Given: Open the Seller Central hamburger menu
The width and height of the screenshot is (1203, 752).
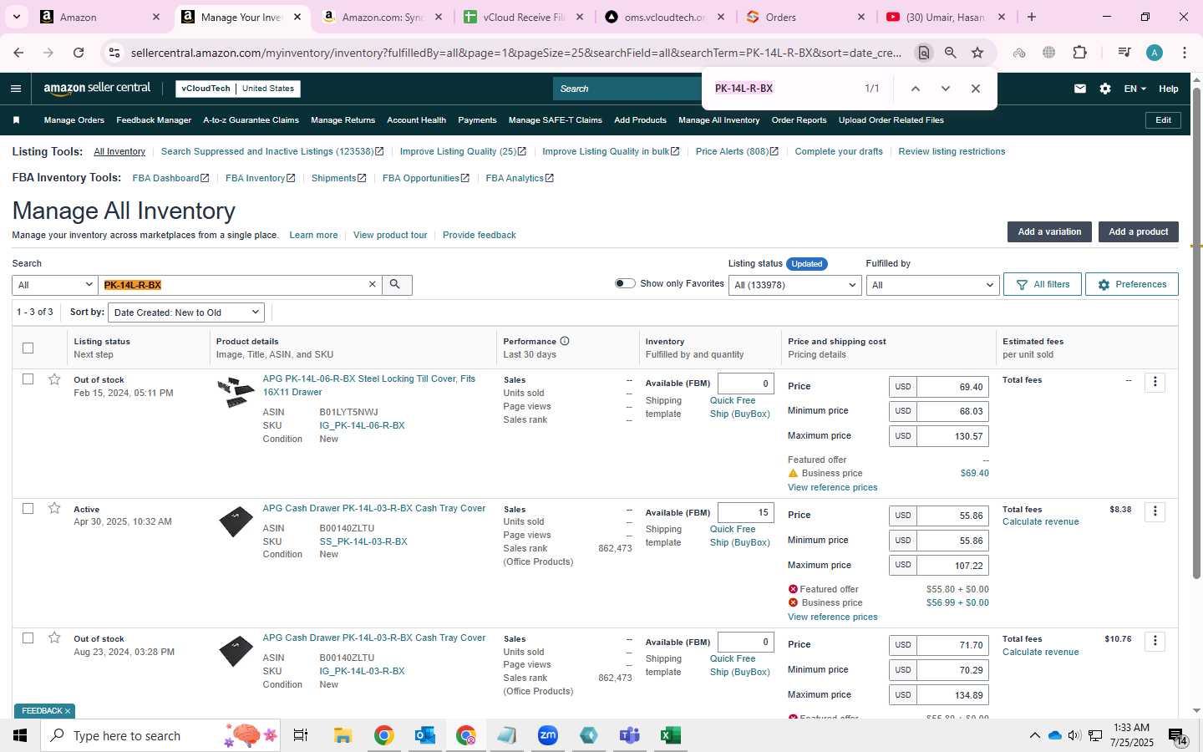Looking at the screenshot, I should (16, 89).
